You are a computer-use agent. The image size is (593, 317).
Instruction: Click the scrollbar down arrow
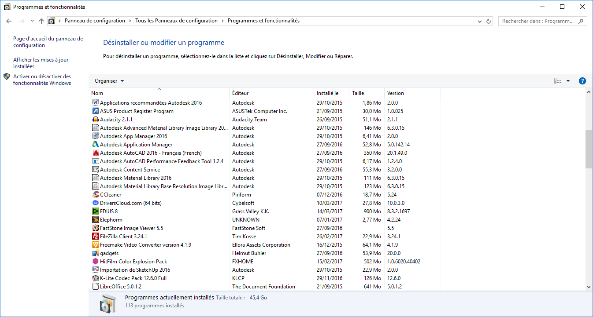tap(589, 287)
